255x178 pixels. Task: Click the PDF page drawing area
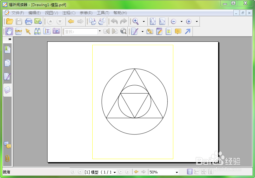point(133,102)
